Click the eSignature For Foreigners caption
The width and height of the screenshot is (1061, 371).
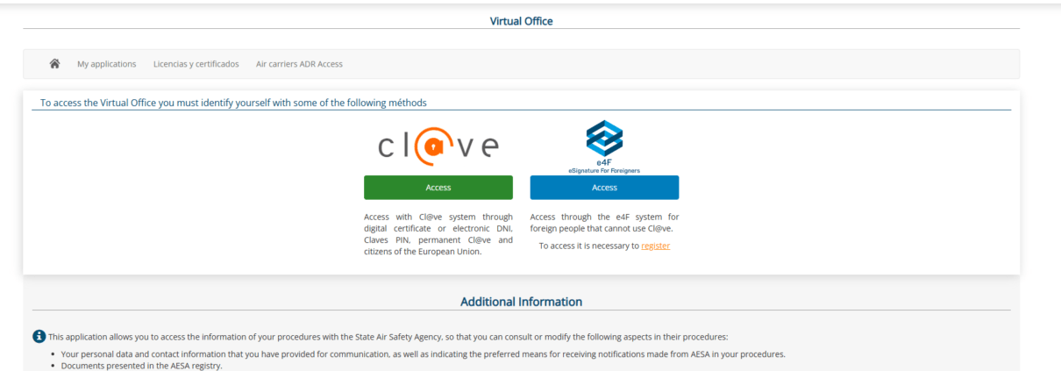[x=604, y=170]
